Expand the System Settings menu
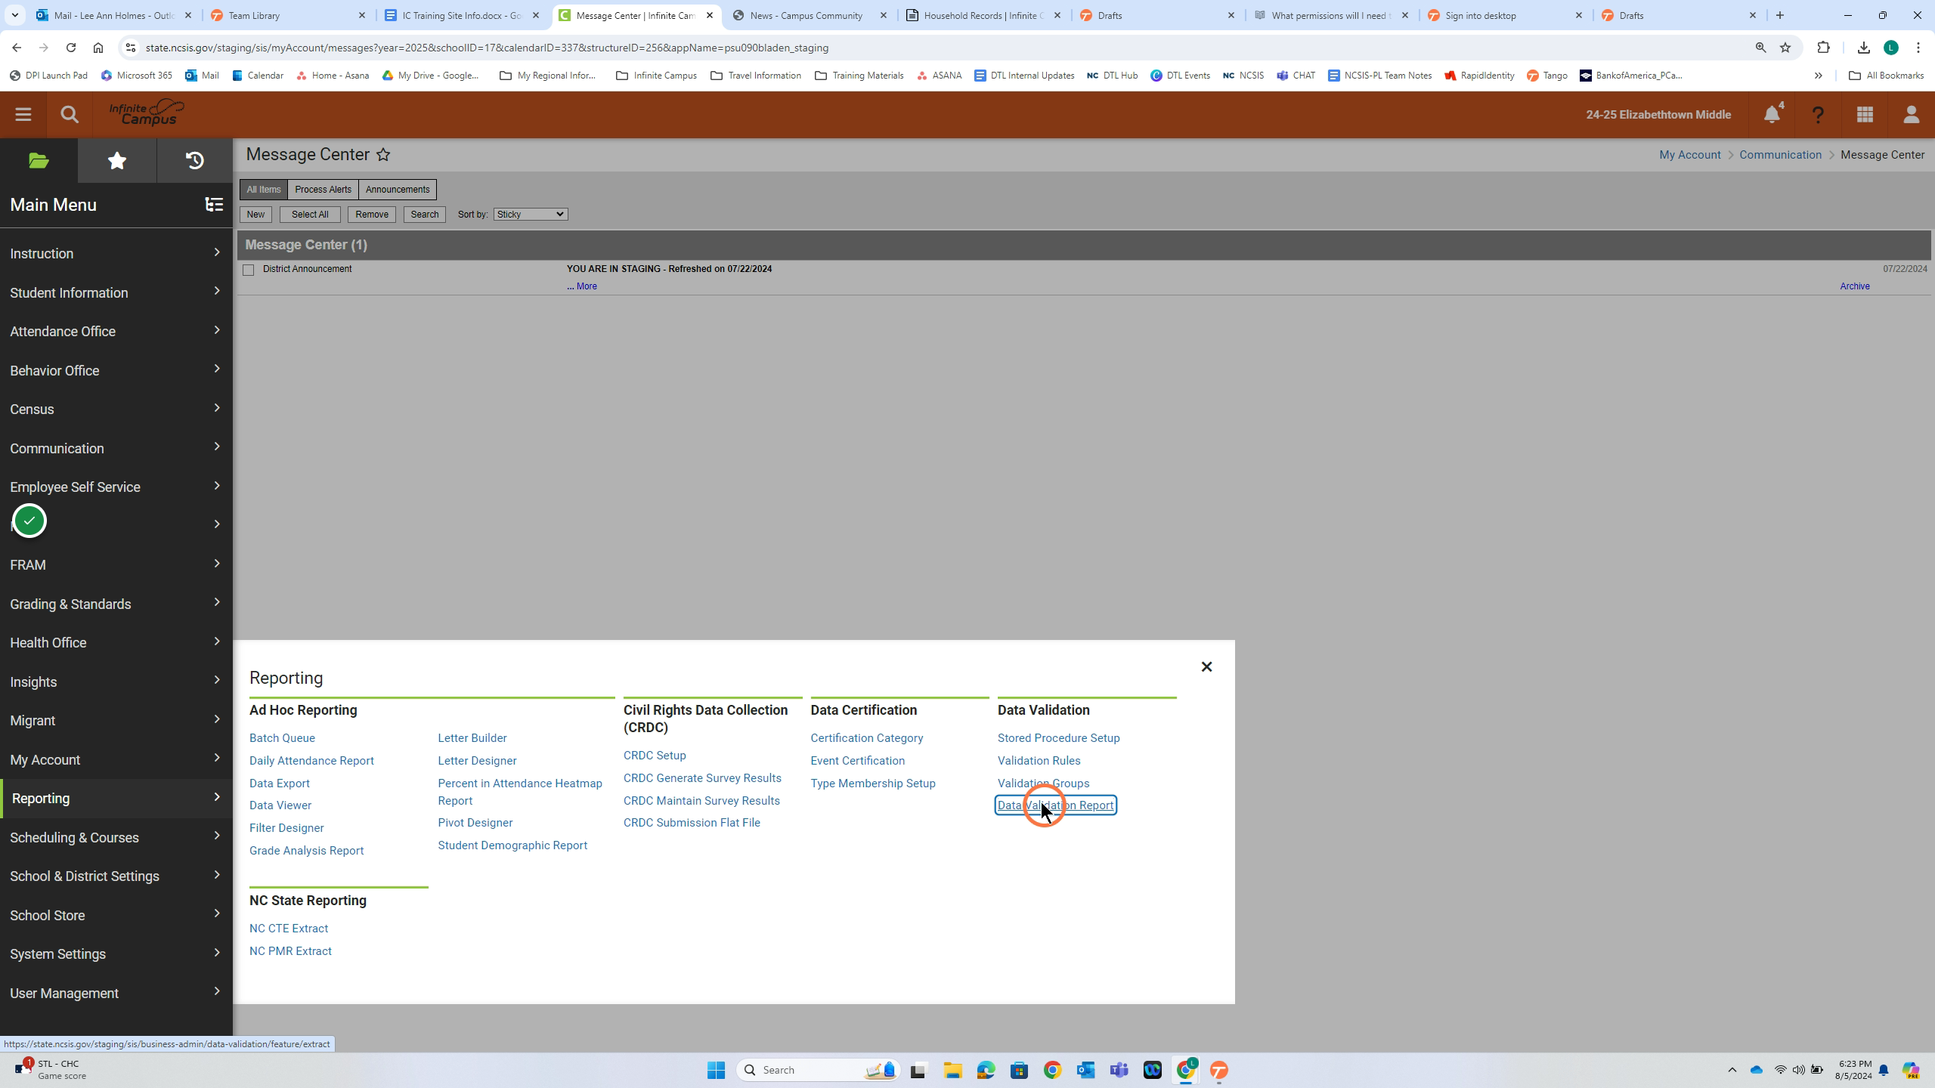Screen dimensions: 1935x1088 point(116,954)
